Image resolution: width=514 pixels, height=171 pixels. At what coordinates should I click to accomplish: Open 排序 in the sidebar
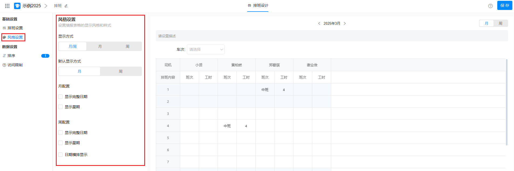tap(11, 56)
